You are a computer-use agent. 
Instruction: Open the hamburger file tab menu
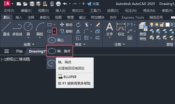pos(7,51)
